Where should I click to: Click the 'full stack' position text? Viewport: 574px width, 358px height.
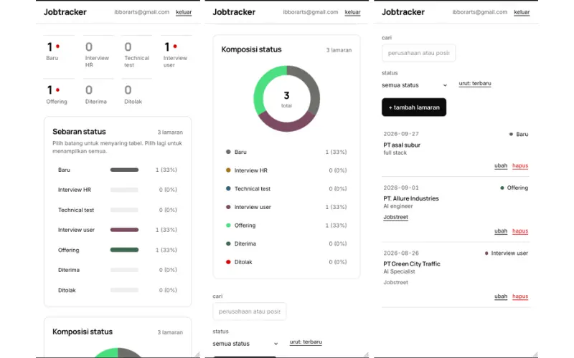pos(395,153)
